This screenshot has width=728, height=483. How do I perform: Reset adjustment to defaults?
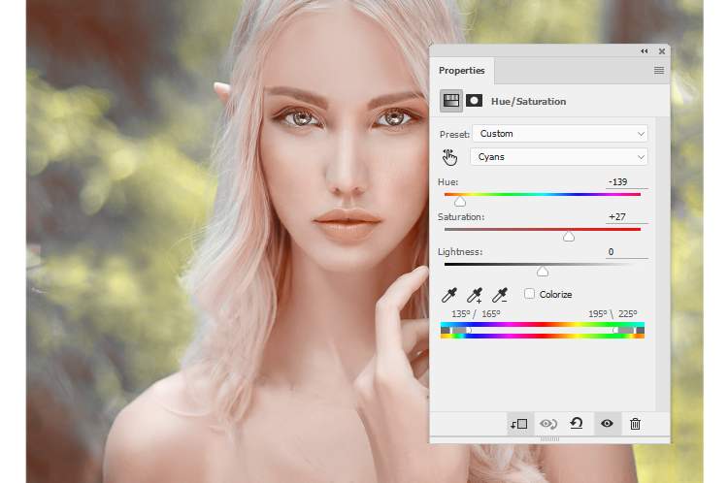[x=577, y=423]
